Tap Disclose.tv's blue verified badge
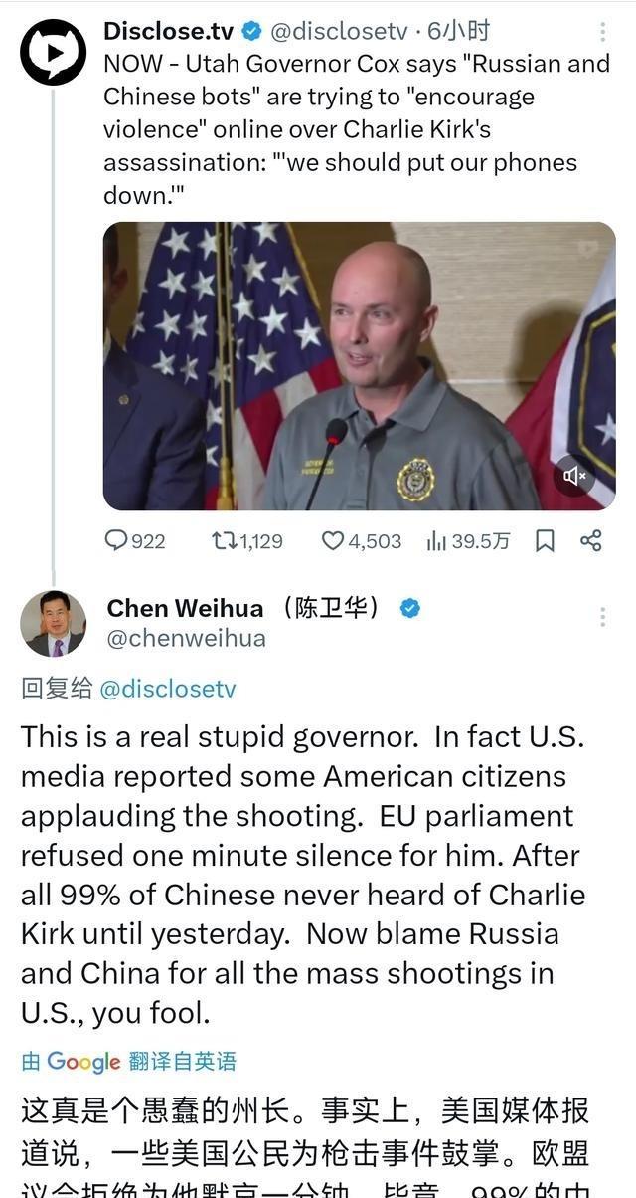Screen dimensions: 636x1198 (250, 32)
